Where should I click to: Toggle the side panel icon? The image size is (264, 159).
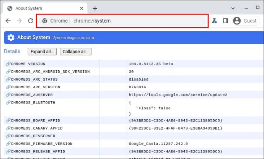(225, 21)
